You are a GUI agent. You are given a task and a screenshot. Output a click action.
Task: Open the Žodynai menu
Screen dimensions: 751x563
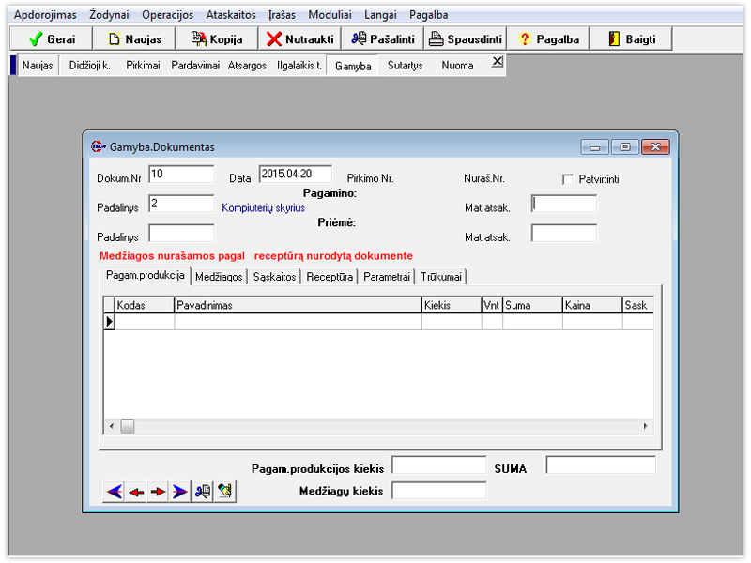109,15
